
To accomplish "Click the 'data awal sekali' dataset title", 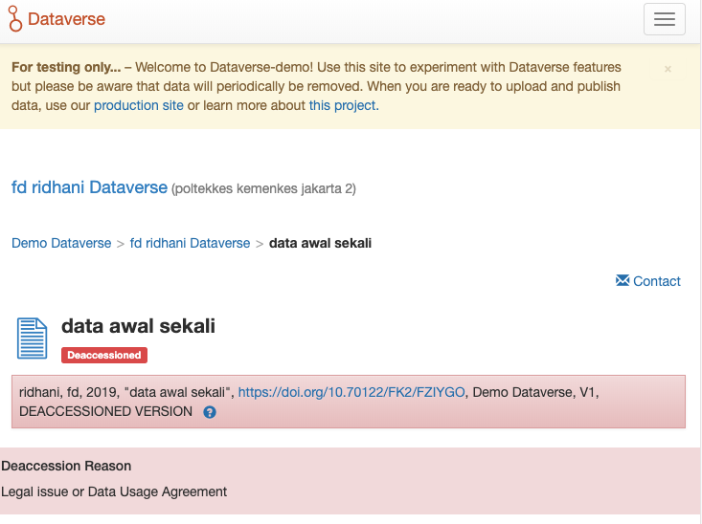I will coord(138,326).
